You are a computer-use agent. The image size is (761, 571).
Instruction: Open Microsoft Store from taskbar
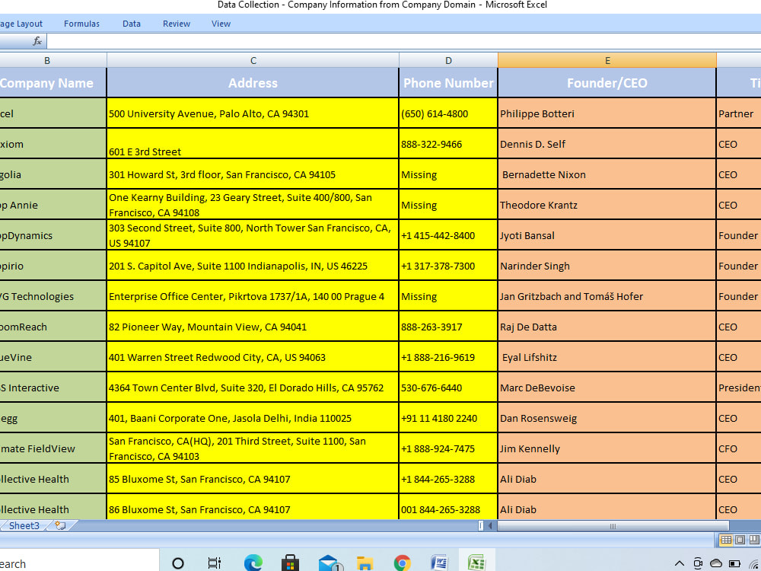[x=290, y=563]
